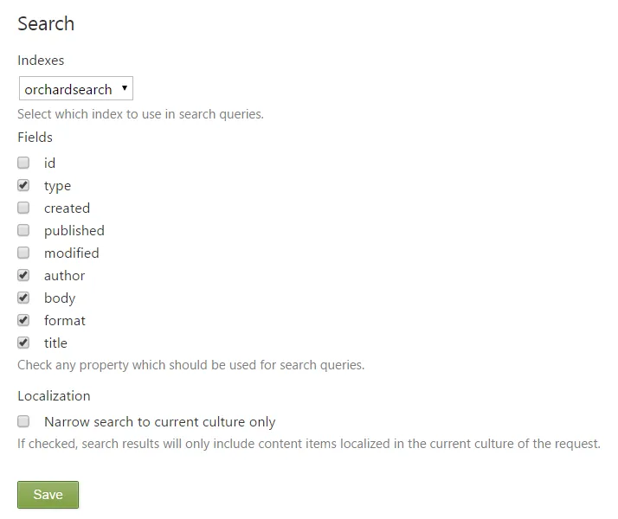
Task: Uncheck the format field checkbox
Action: tap(24, 320)
